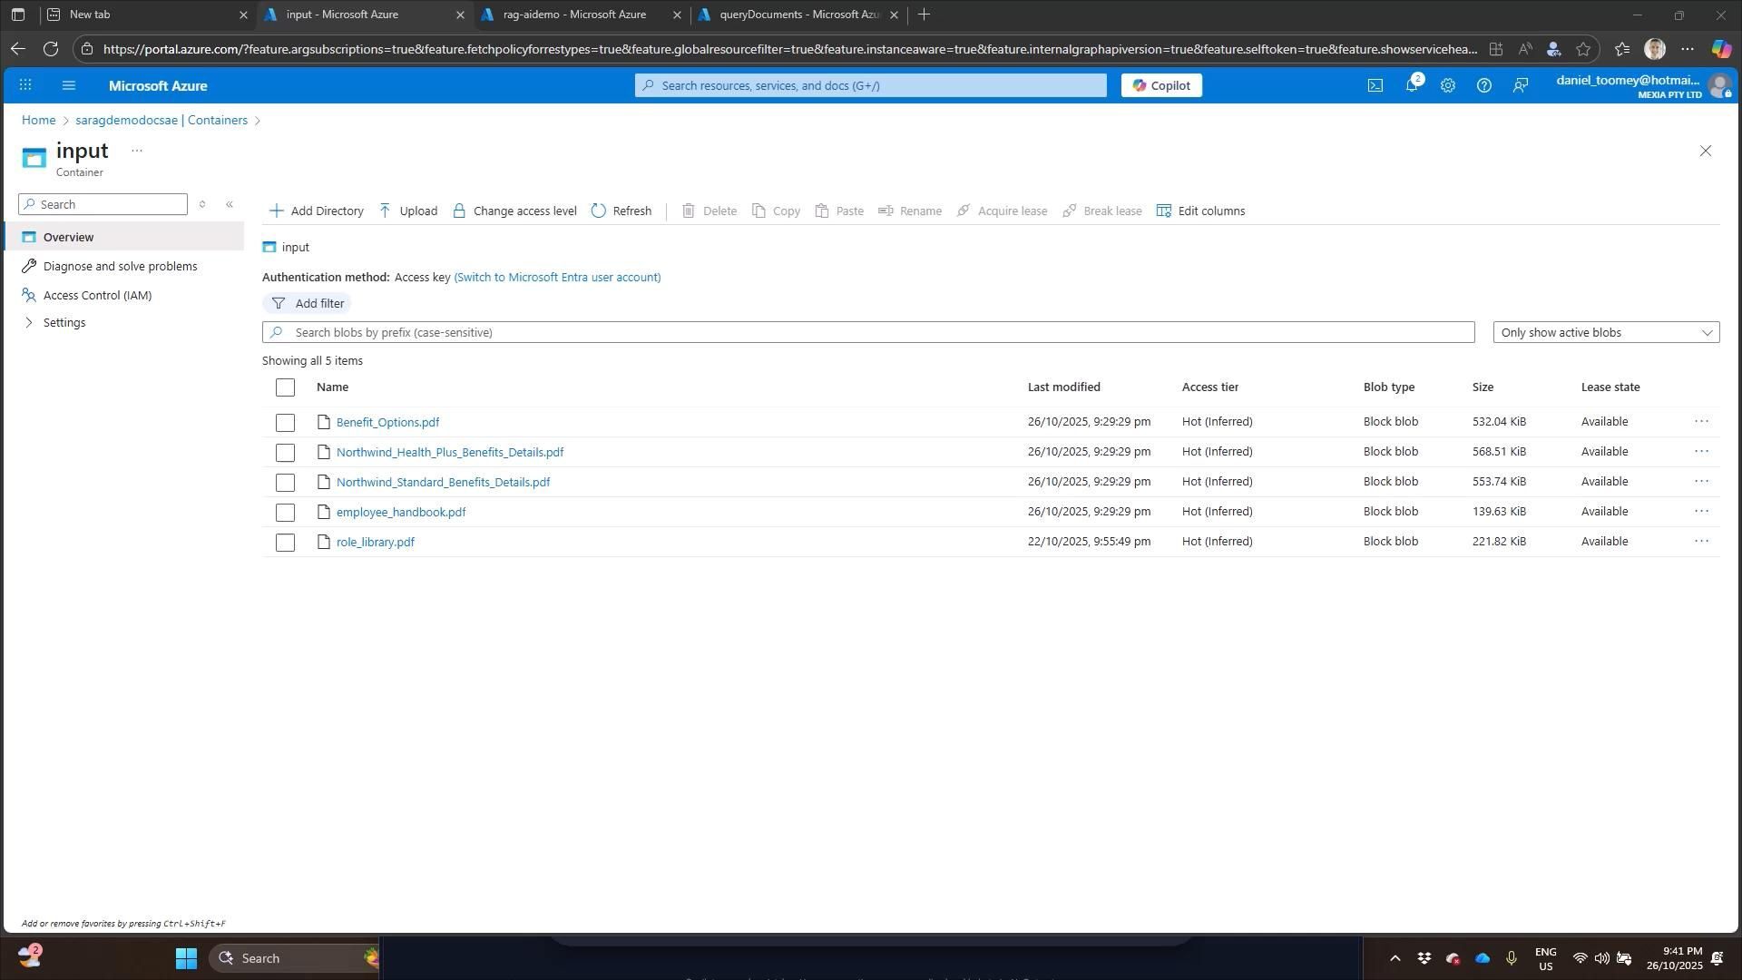
Task: Open portal settings gear icon
Action: (1448, 85)
